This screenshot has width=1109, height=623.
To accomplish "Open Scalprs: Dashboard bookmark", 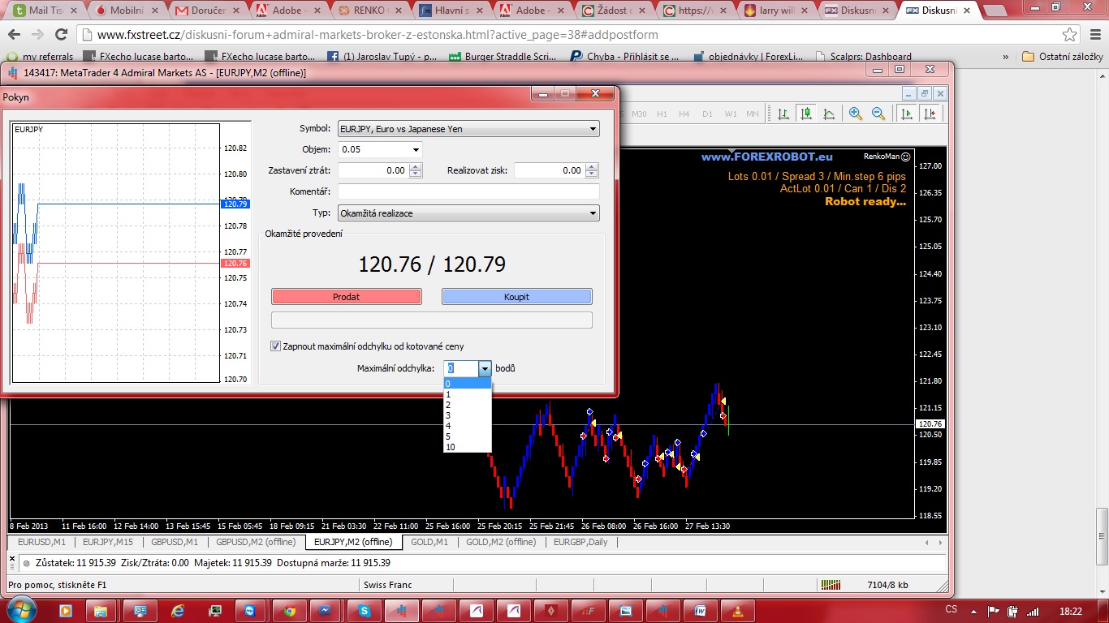I will pos(862,57).
